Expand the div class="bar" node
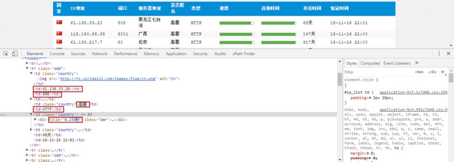This screenshot has width=454, height=162. click(x=36, y=119)
